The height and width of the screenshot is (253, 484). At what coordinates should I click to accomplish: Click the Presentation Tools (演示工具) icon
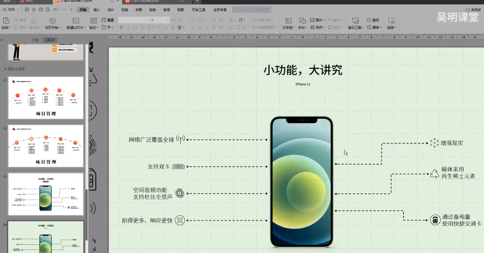pyautogui.click(x=355, y=21)
